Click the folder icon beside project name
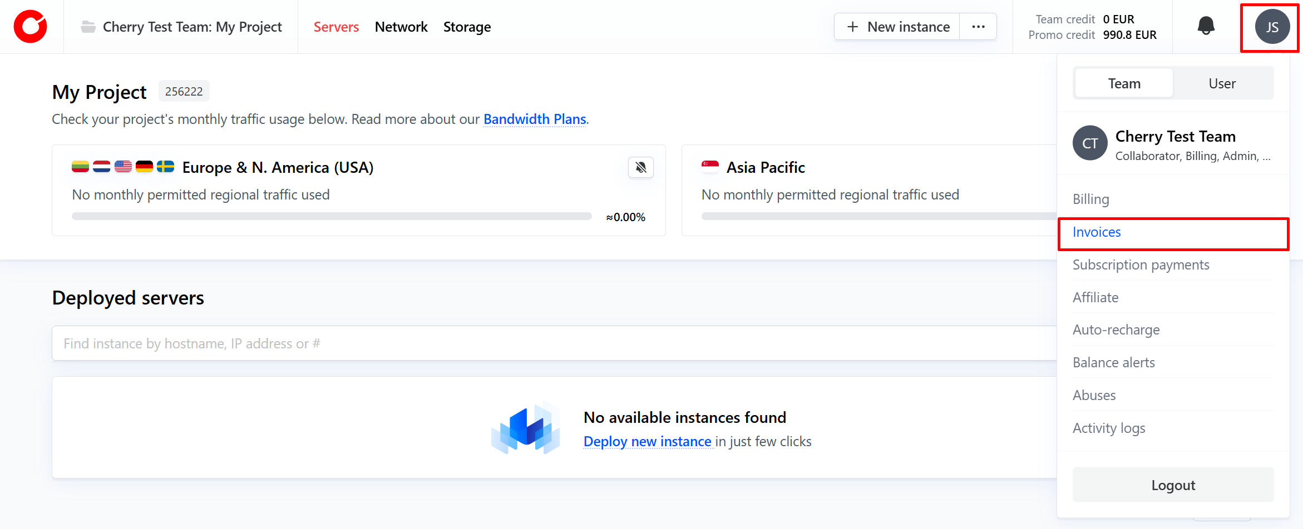The width and height of the screenshot is (1303, 529). (x=88, y=27)
